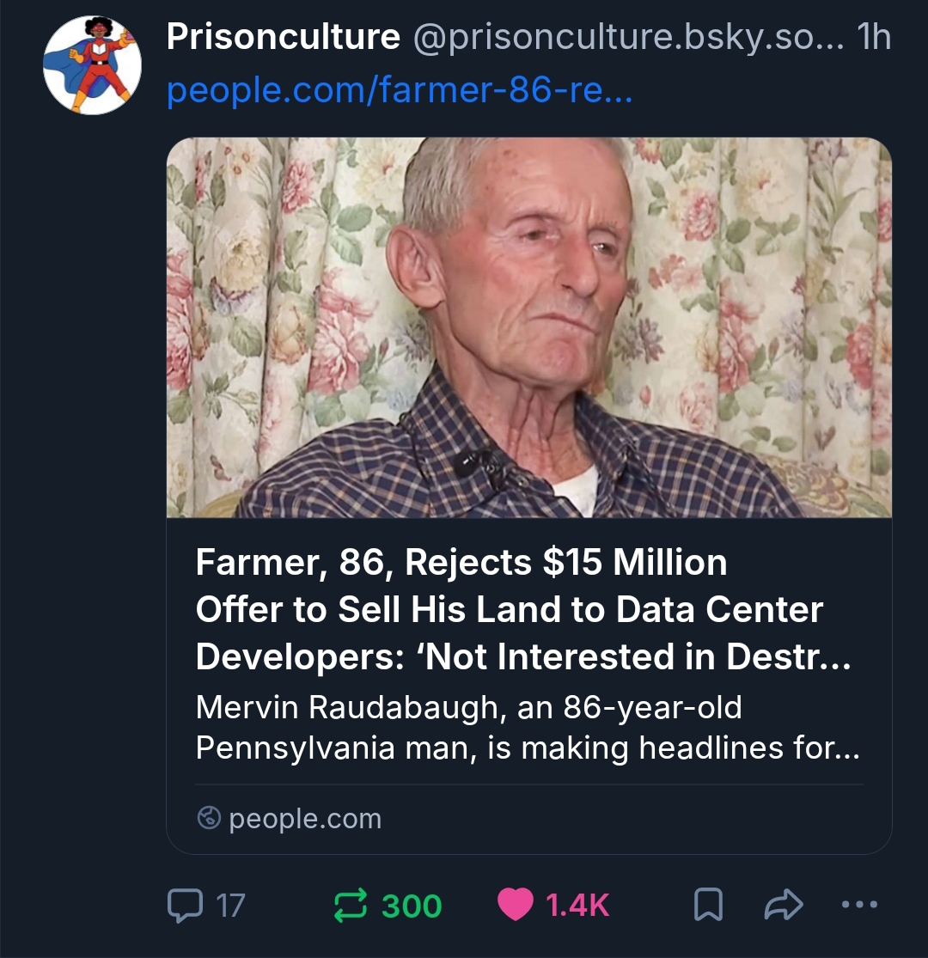The height and width of the screenshot is (958, 928).
Task: Click the people.com source label in card
Action: coord(305,819)
